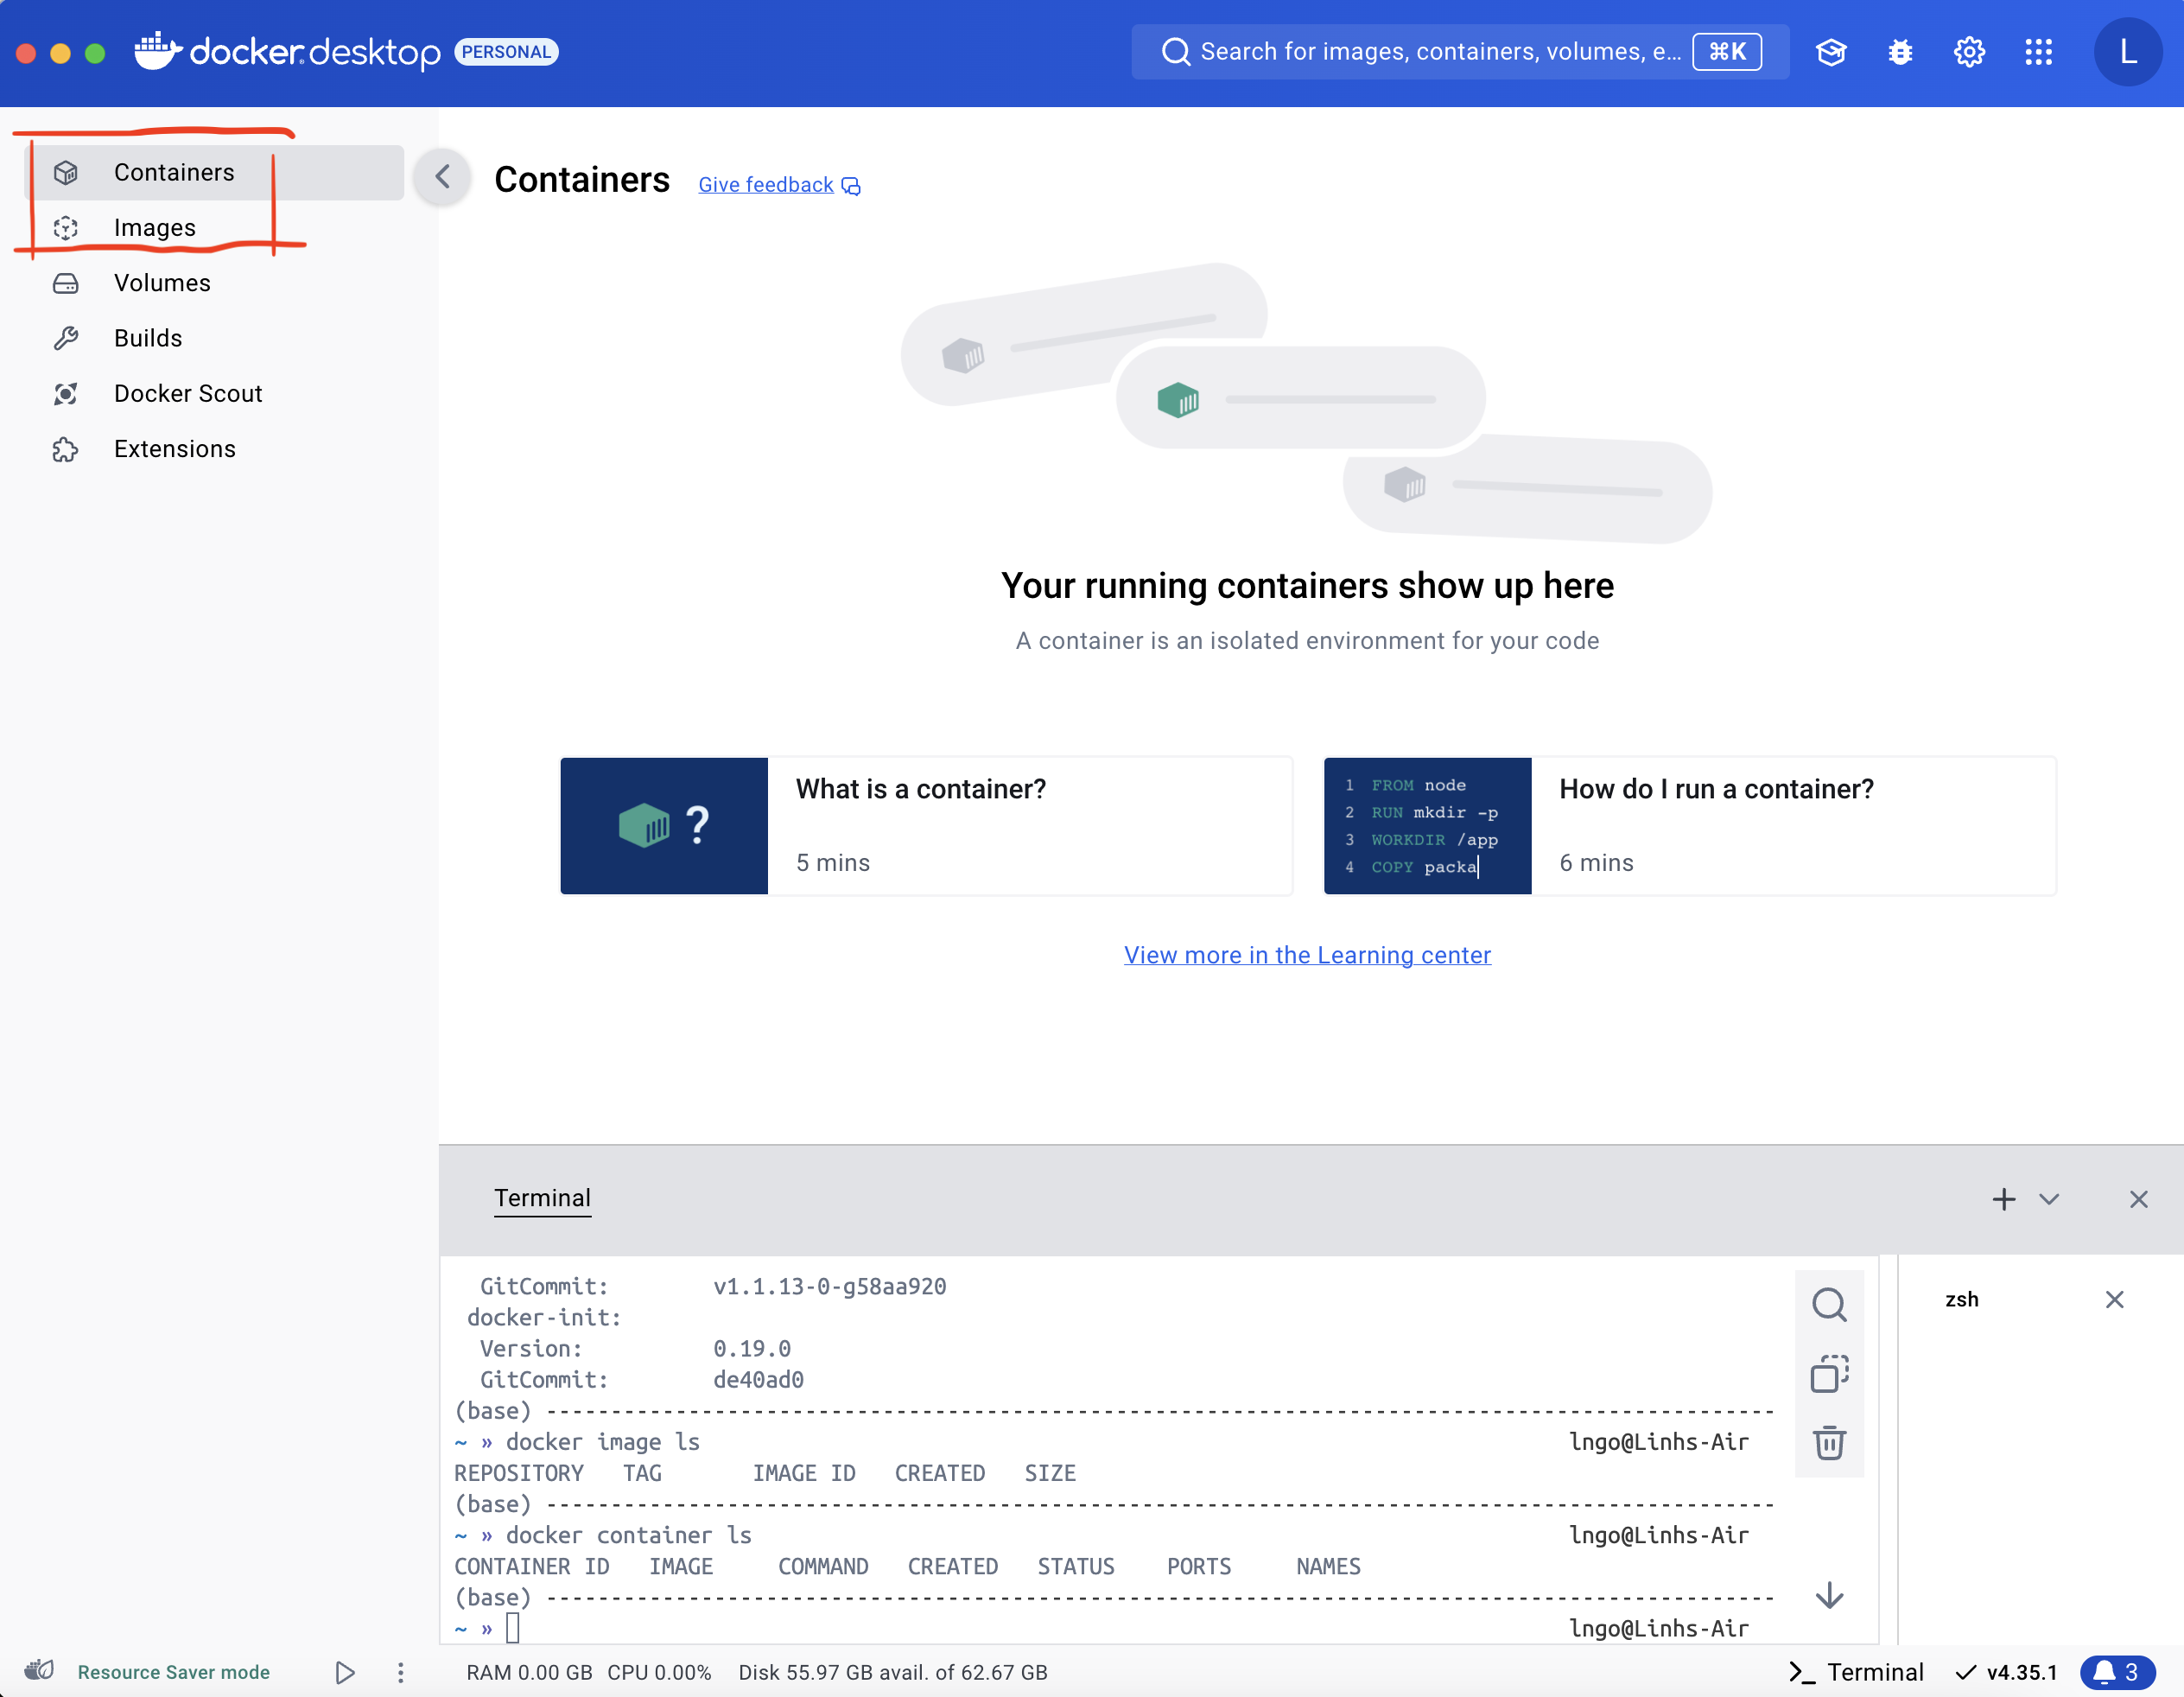Click the Give feedback link
Image resolution: width=2184 pixels, height=1697 pixels.
pos(779,185)
